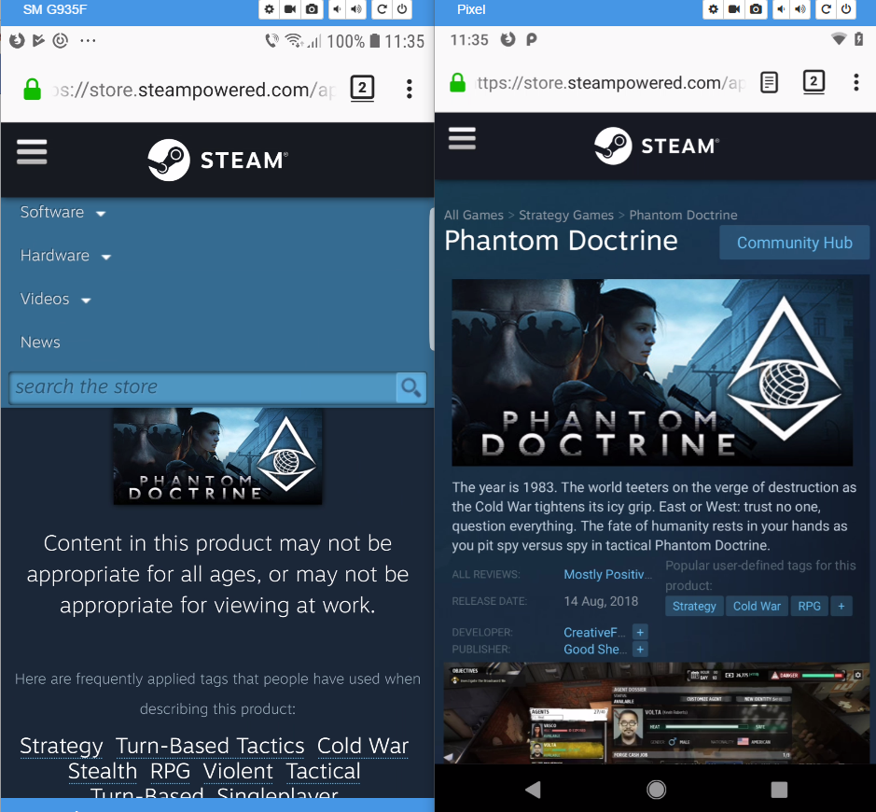Tap Android back button on Pixel

(x=533, y=789)
